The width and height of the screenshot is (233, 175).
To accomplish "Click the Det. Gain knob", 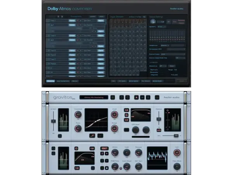I will click(139, 166).
